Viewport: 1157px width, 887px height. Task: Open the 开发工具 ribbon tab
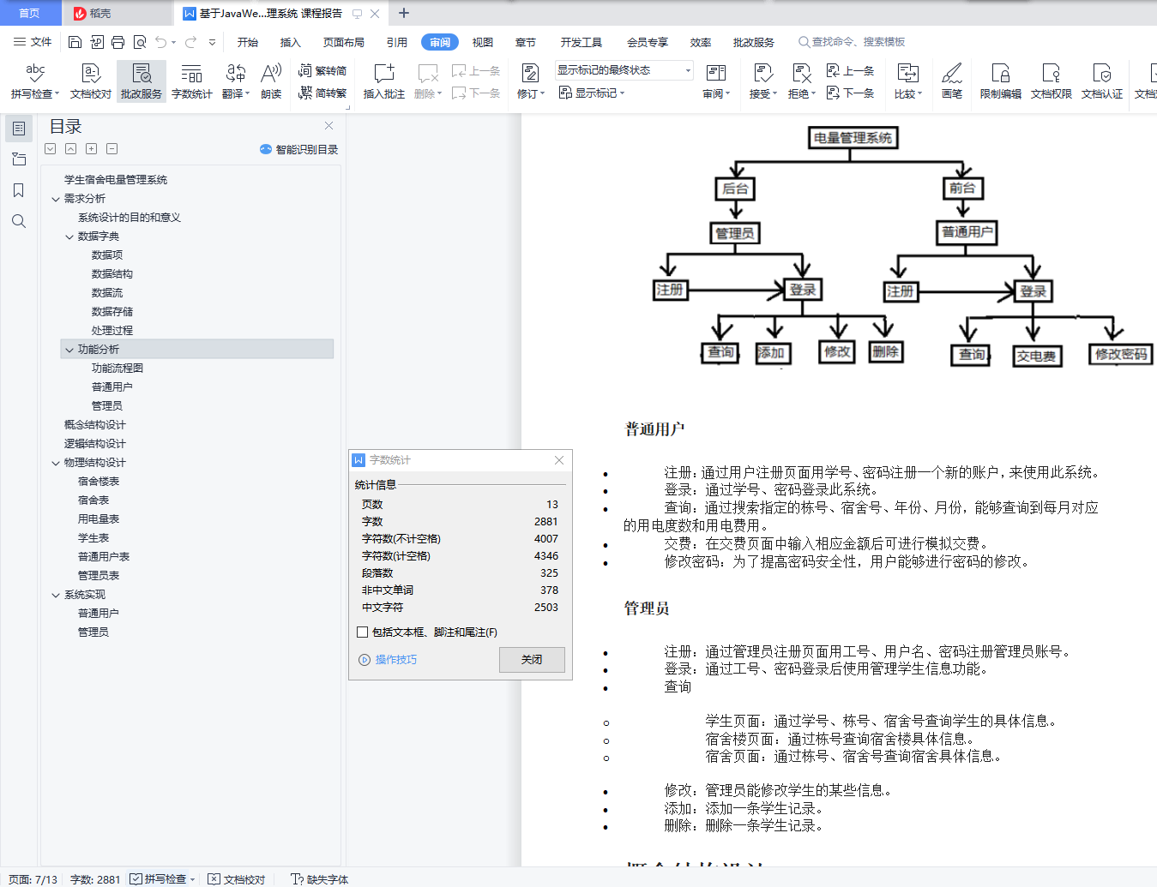click(582, 42)
